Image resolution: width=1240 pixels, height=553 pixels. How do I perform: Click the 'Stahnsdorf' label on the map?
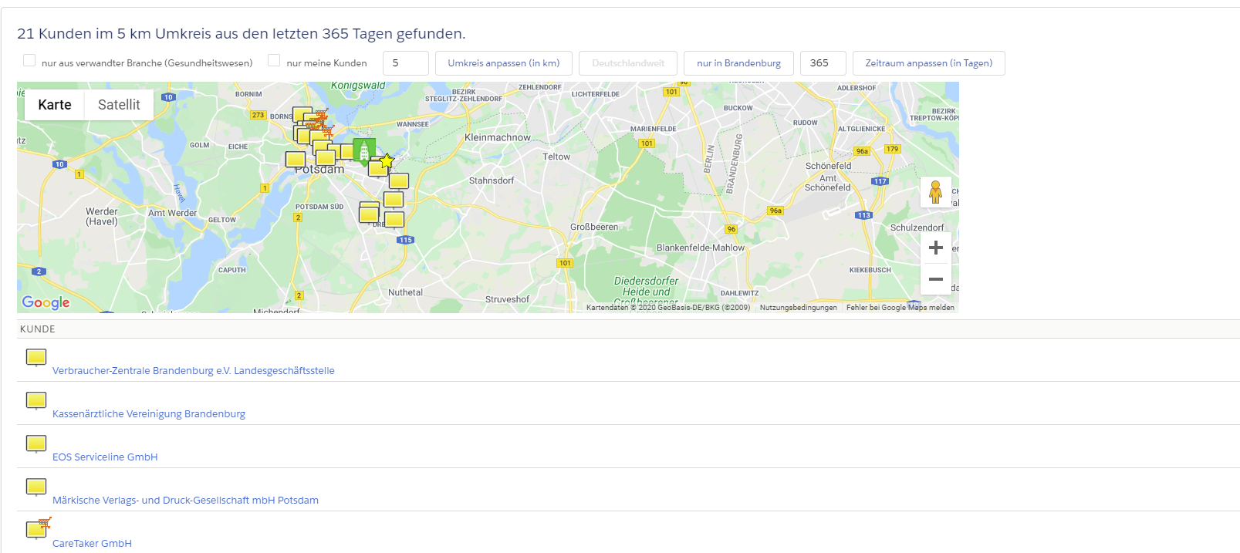click(492, 180)
